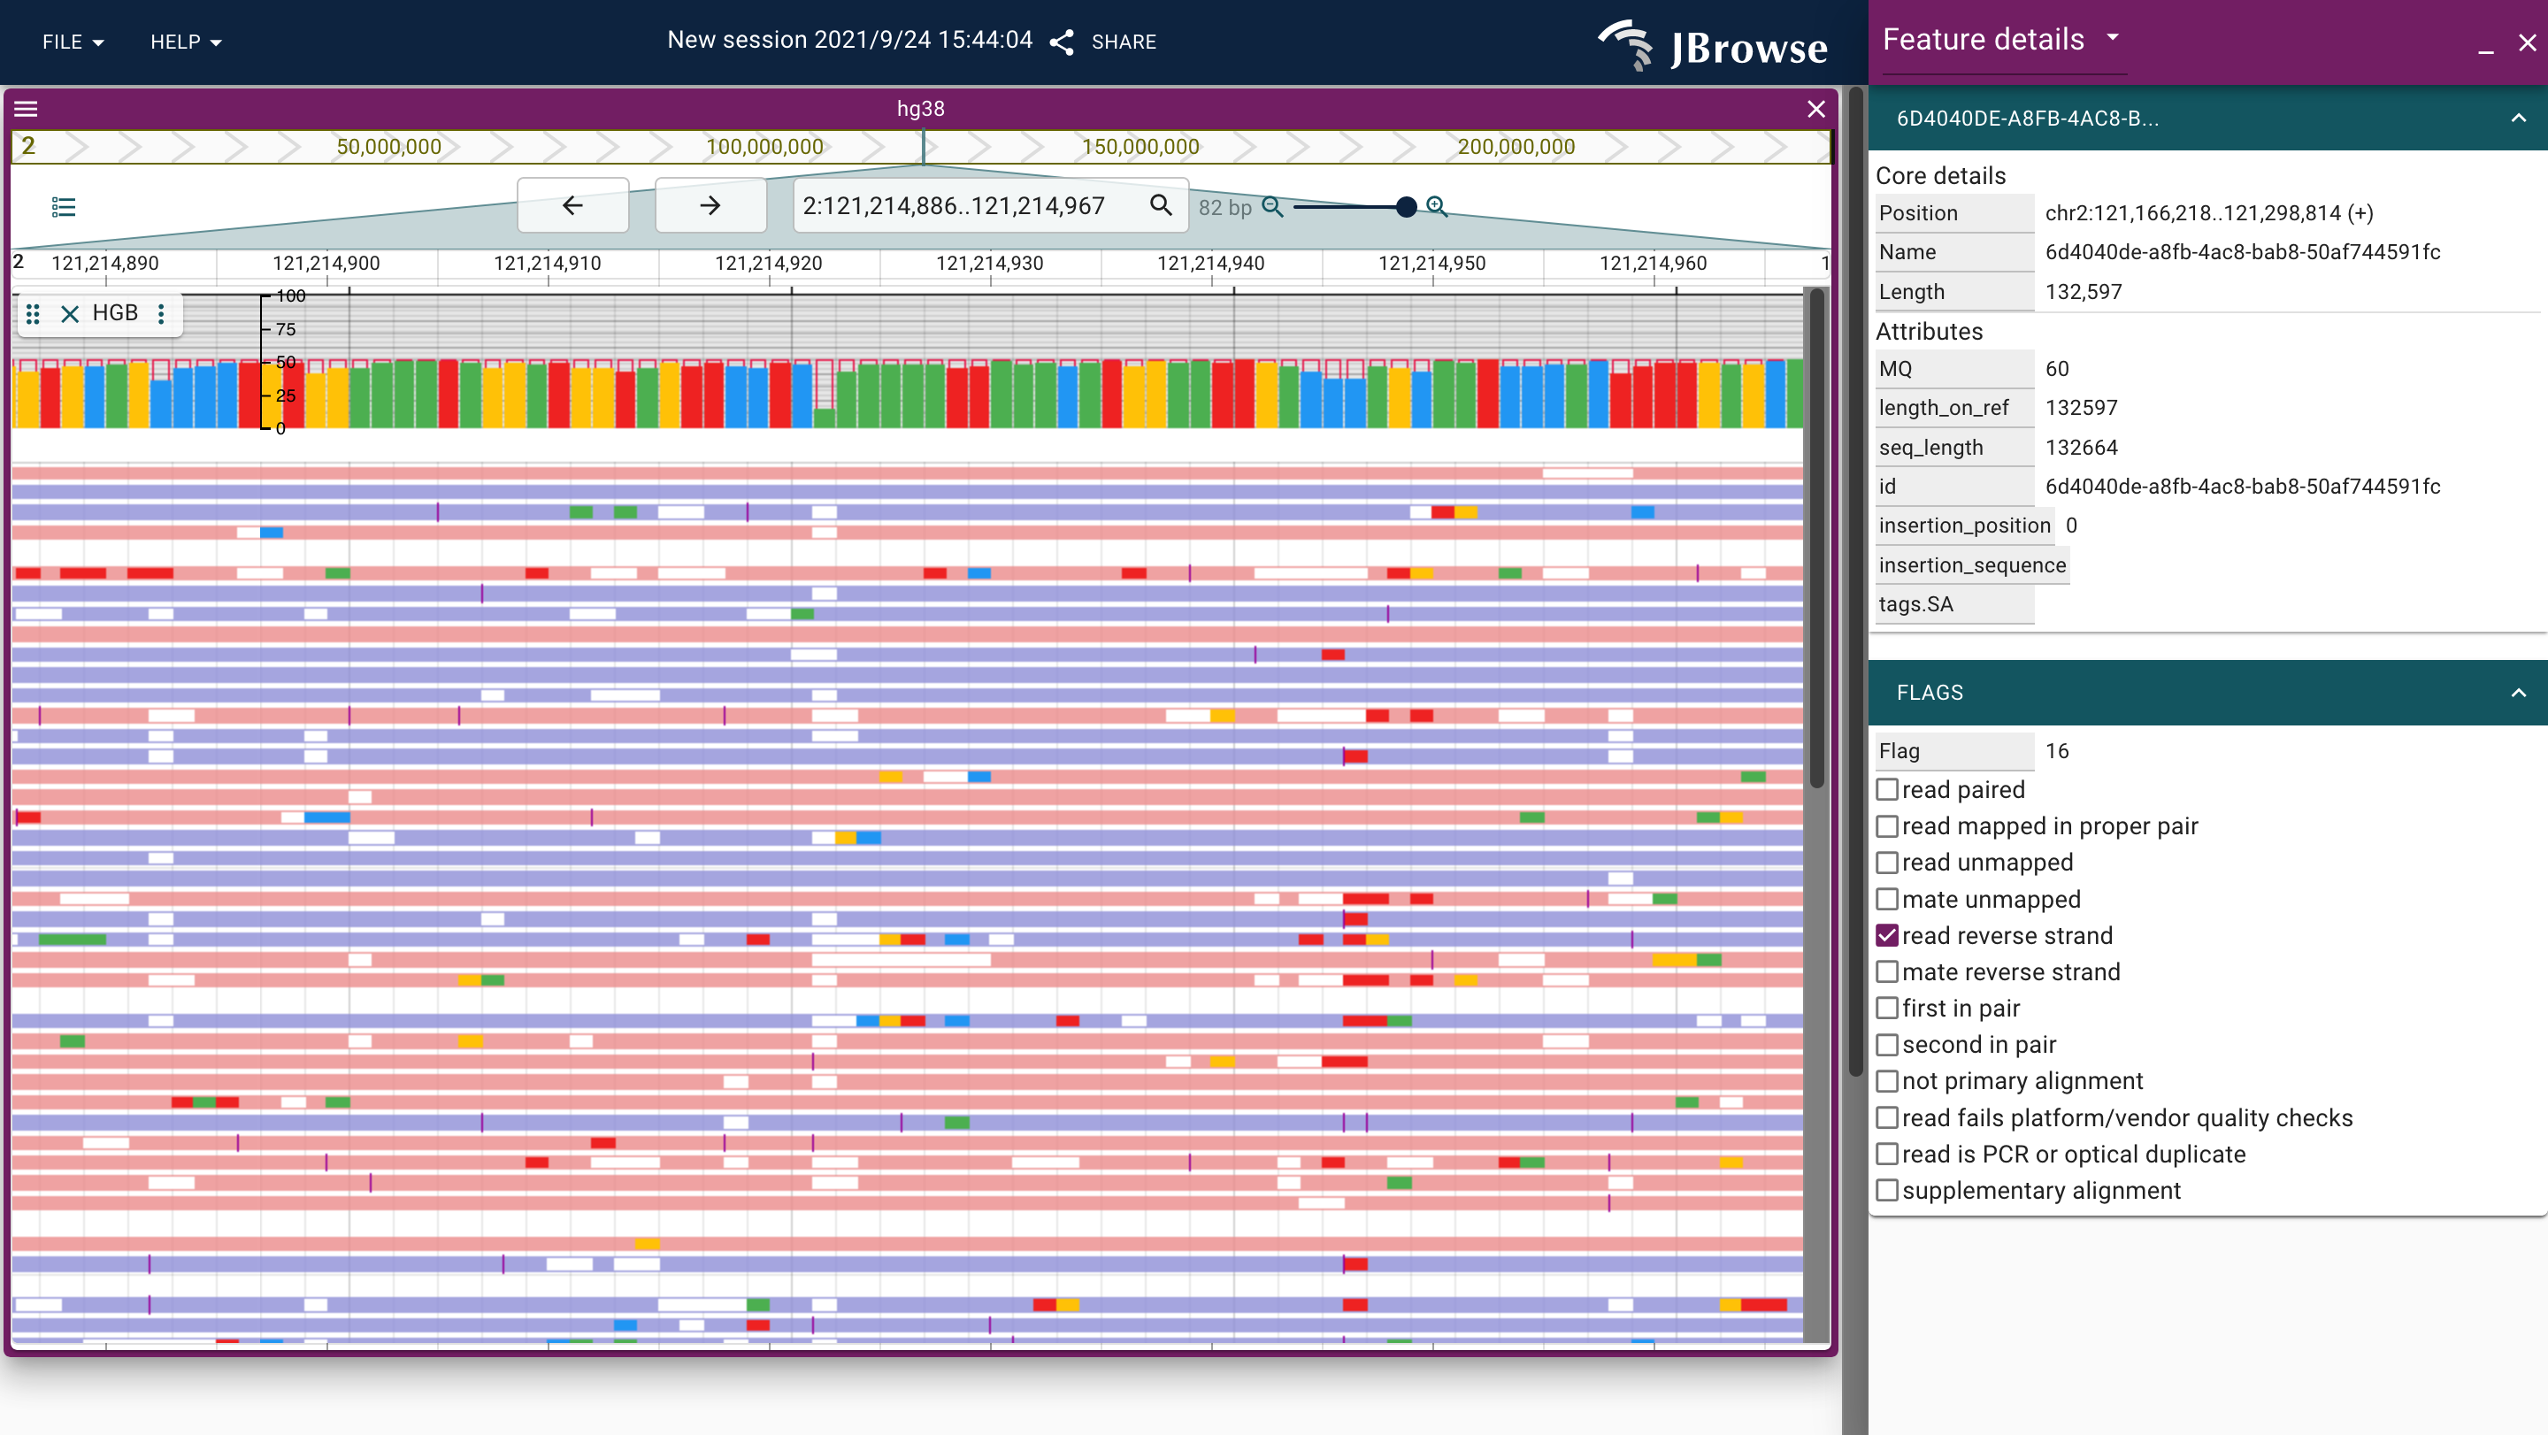
Task: Click the share session icon
Action: tap(1063, 42)
